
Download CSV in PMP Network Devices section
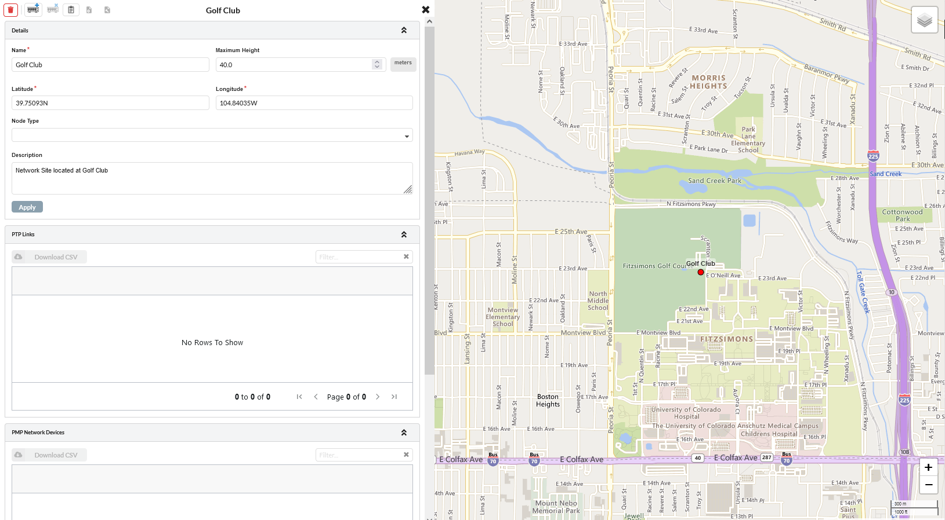point(49,455)
